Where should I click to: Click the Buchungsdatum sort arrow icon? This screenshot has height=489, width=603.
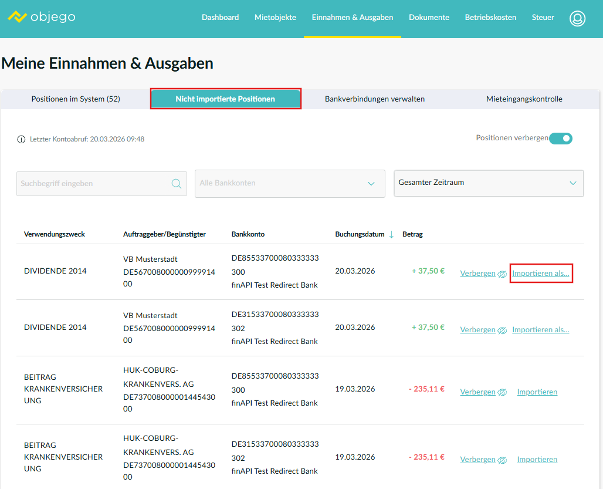[391, 234]
